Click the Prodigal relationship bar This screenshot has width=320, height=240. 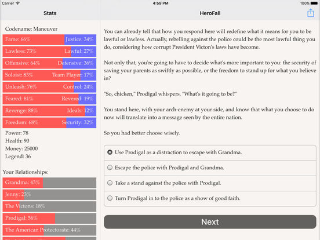click(49, 218)
